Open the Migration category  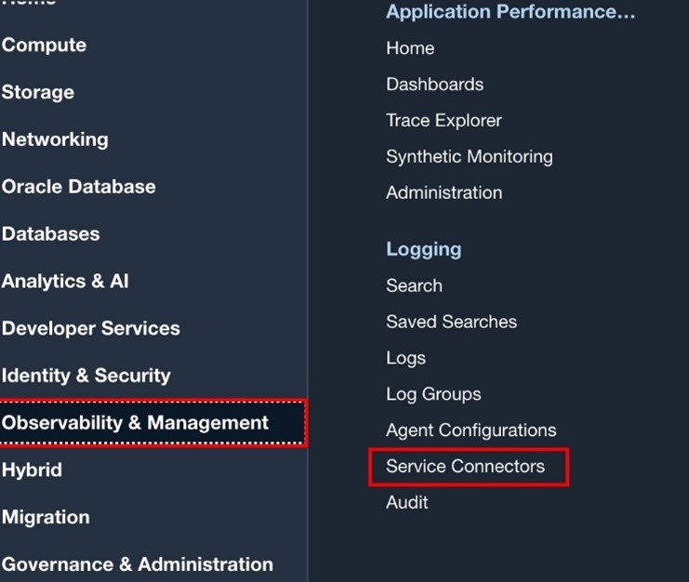pyautogui.click(x=46, y=517)
